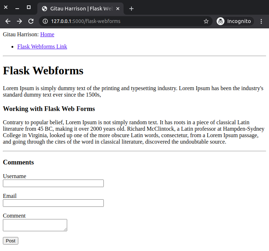The image size is (269, 251).
Task: Open a new tab with the plus icon
Action: 131,9
